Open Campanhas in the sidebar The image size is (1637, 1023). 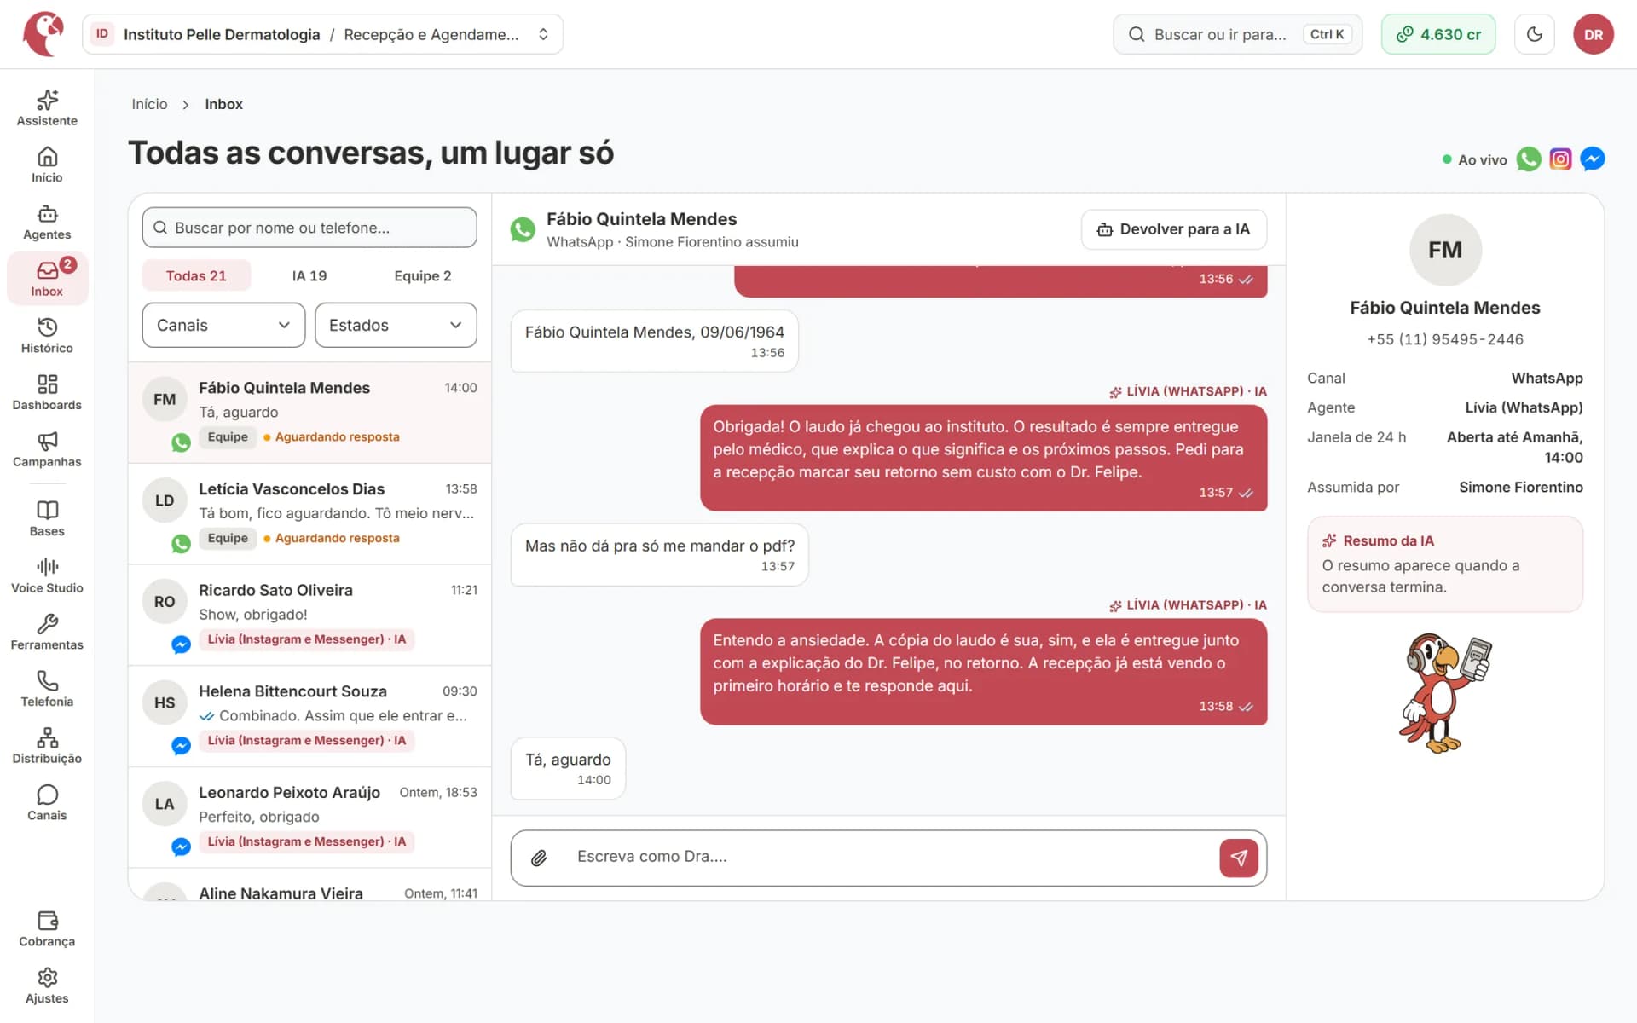point(47,450)
